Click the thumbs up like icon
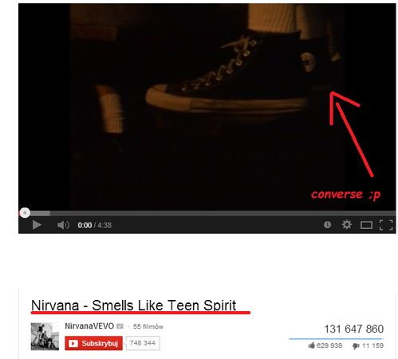 pos(312,345)
